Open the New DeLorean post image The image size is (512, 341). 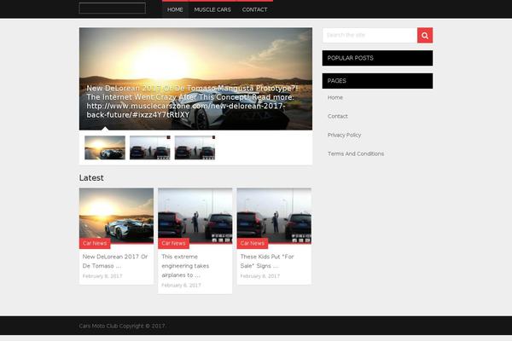pos(116,216)
